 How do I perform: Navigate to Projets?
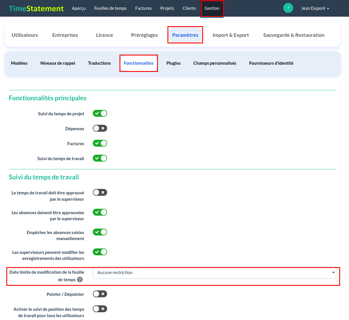click(x=167, y=8)
